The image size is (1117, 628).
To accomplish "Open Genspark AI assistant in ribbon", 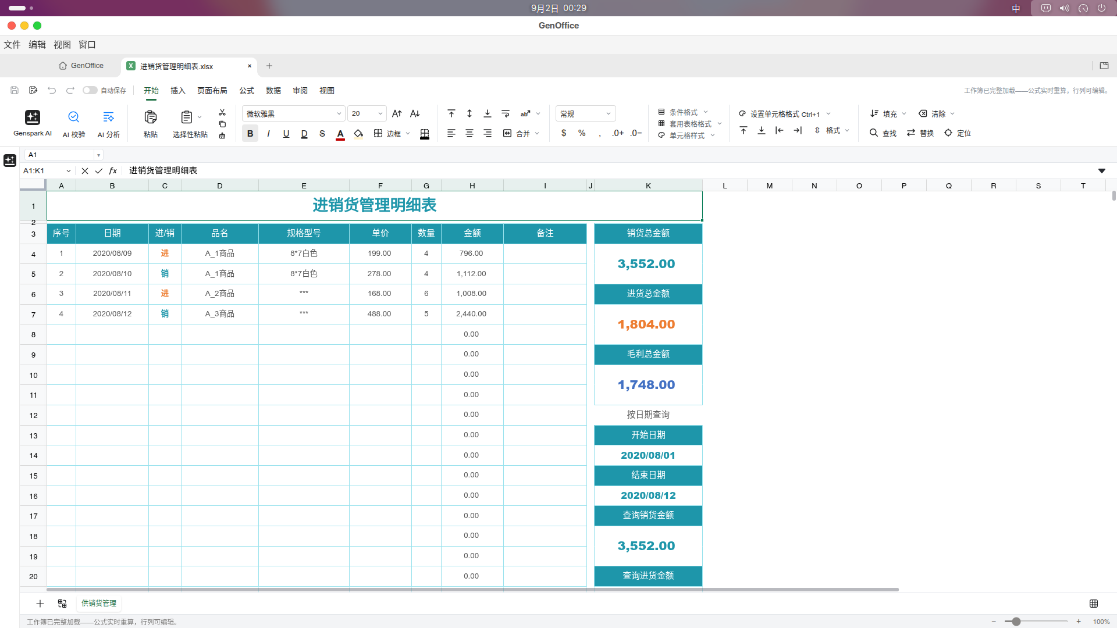I will pos(33,123).
